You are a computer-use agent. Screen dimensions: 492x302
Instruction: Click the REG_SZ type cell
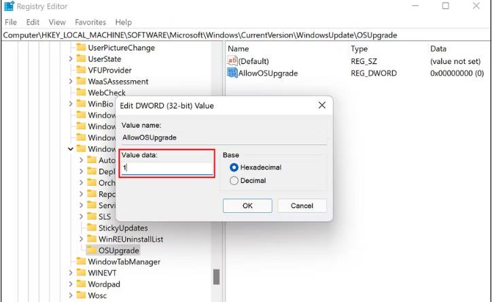click(364, 61)
